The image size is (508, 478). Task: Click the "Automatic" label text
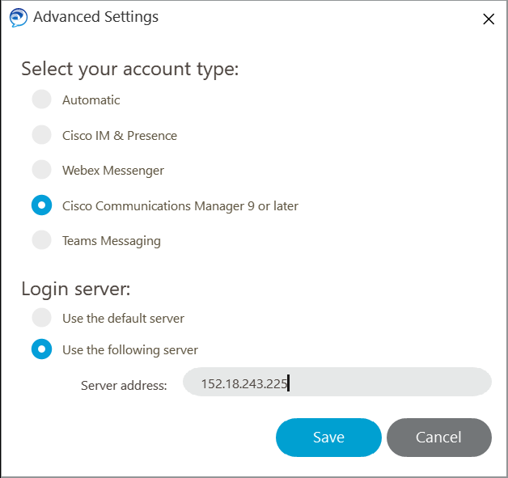pyautogui.click(x=91, y=100)
